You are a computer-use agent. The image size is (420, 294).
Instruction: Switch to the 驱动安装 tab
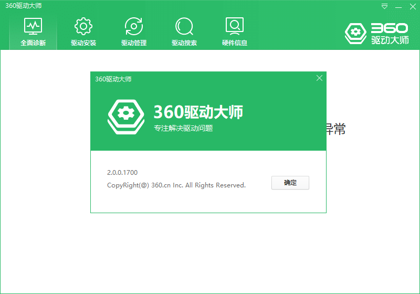83,32
